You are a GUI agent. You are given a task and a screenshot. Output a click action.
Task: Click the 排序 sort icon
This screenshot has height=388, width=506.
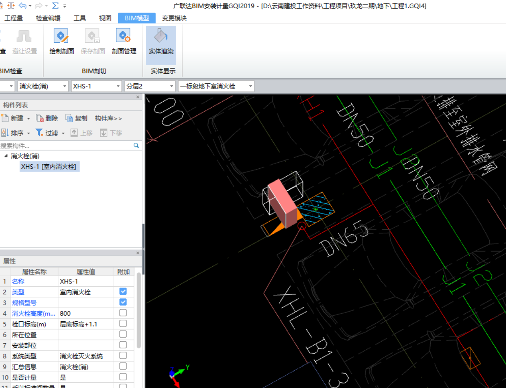click(x=5, y=133)
